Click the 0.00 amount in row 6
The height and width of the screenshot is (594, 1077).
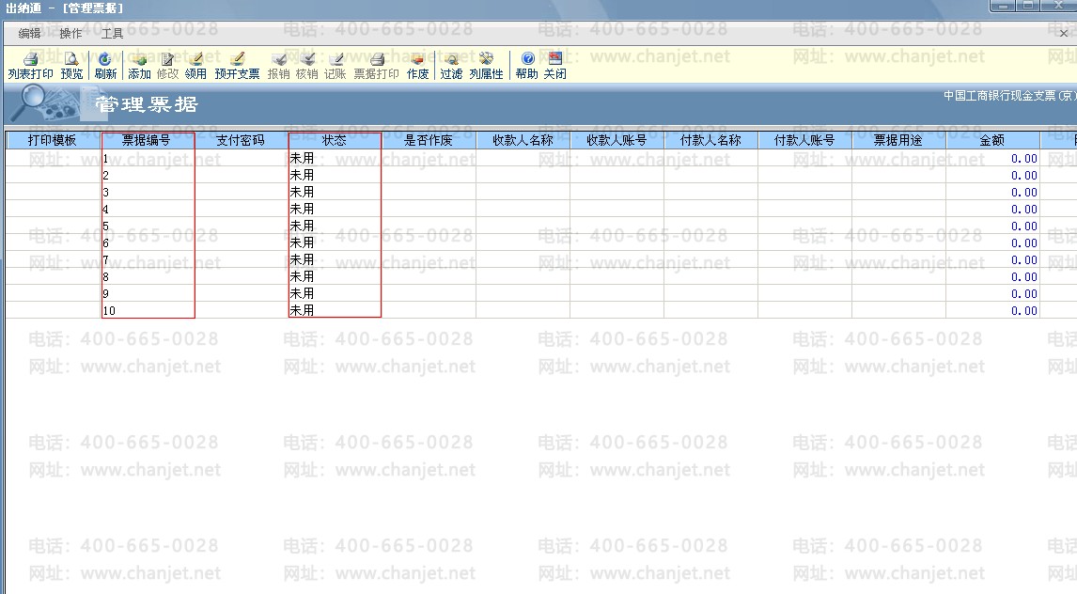tap(1024, 243)
